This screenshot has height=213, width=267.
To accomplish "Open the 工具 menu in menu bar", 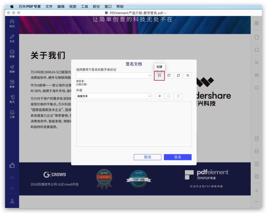I will point(84,6).
